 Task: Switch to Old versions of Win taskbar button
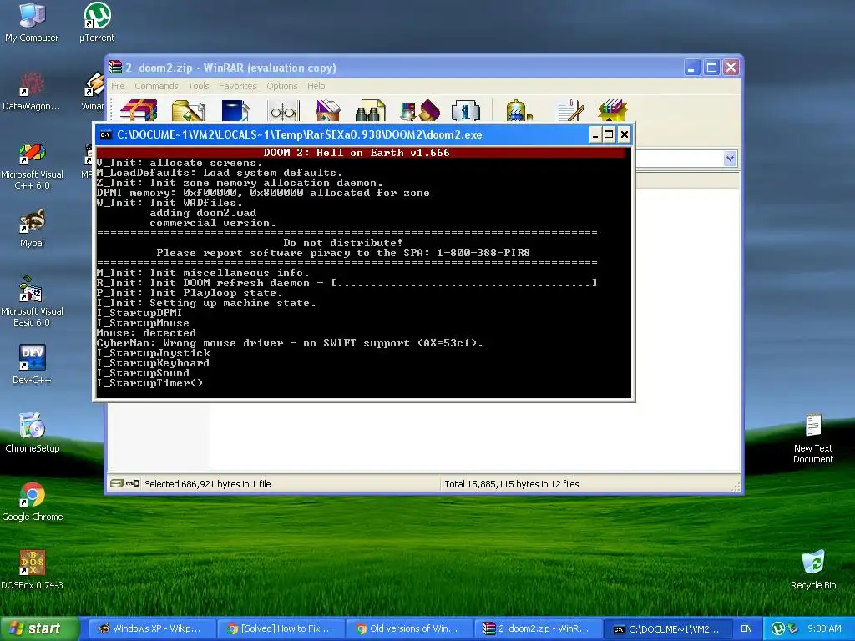click(409, 628)
